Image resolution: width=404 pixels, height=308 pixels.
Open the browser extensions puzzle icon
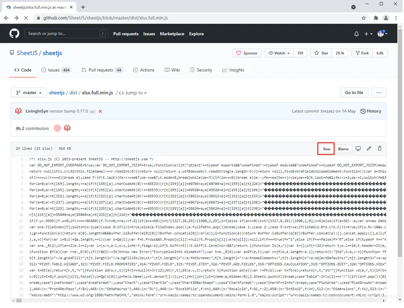376,18
